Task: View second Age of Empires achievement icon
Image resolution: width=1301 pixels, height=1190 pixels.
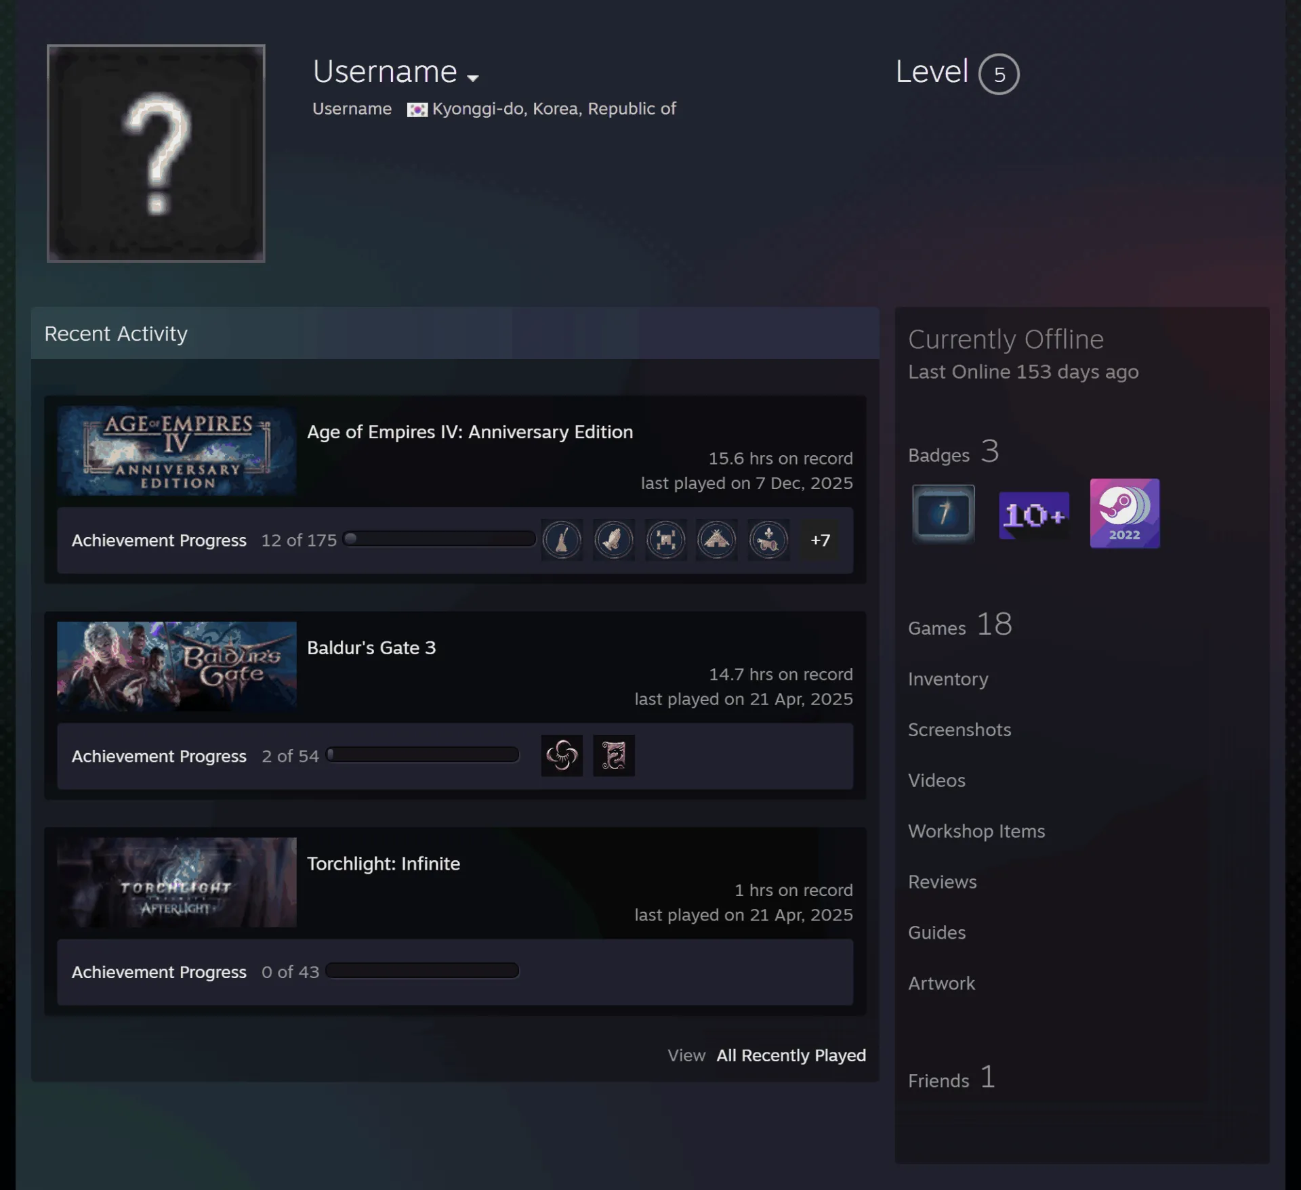Action: click(614, 540)
